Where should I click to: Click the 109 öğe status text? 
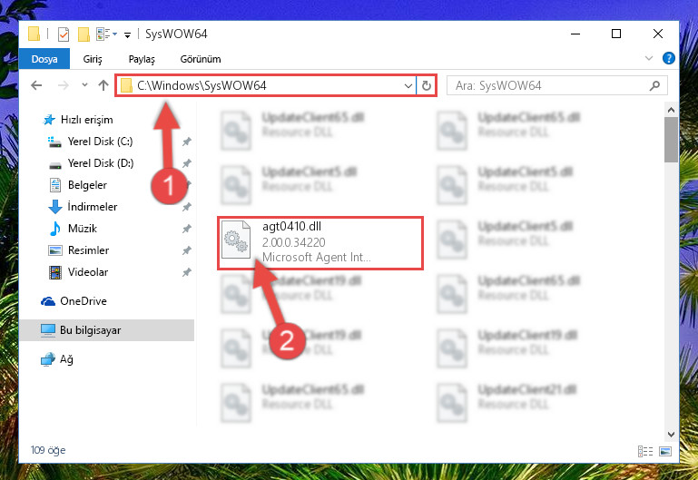pyautogui.click(x=48, y=450)
